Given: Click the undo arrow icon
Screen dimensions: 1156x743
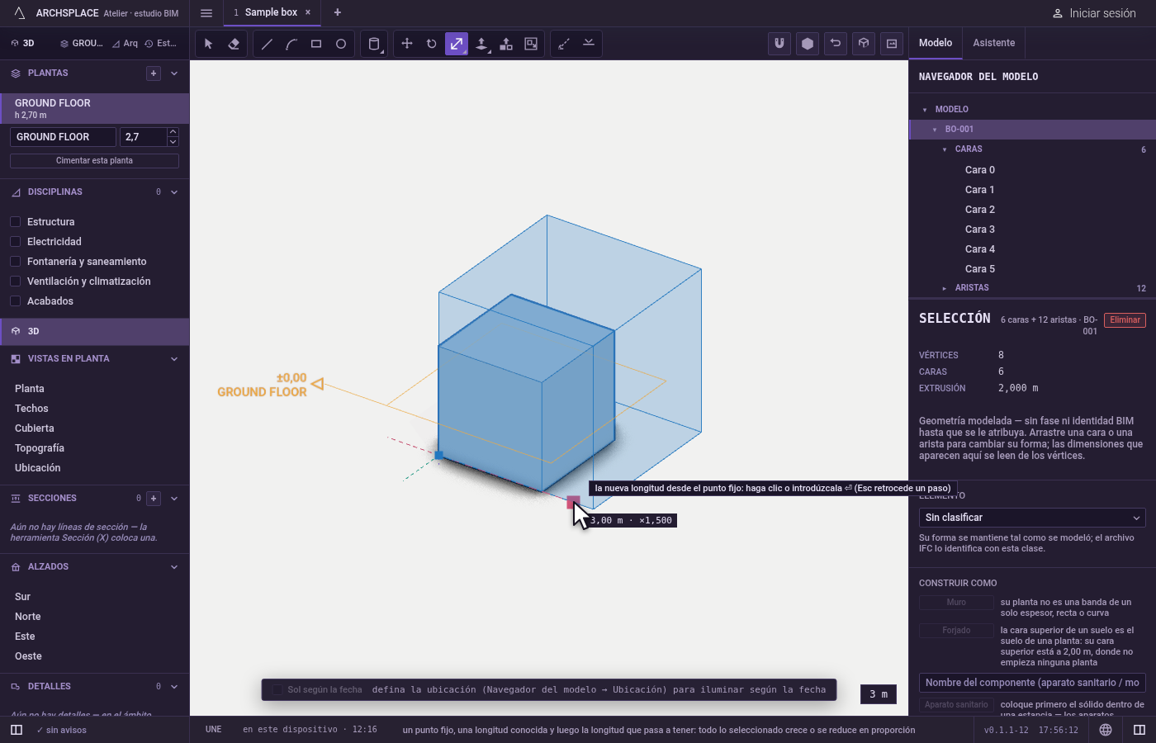Looking at the screenshot, I should coord(836,44).
